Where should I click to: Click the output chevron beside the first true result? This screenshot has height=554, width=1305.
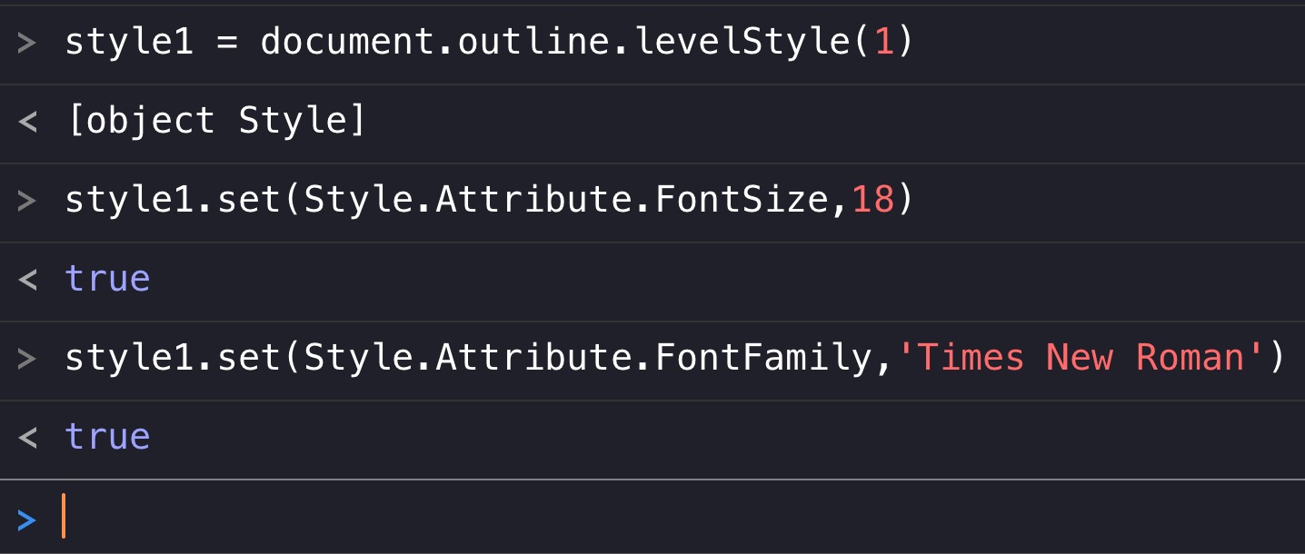(x=27, y=279)
